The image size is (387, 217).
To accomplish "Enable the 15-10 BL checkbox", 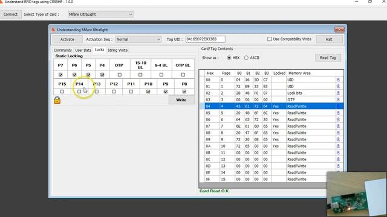I will point(140,75).
